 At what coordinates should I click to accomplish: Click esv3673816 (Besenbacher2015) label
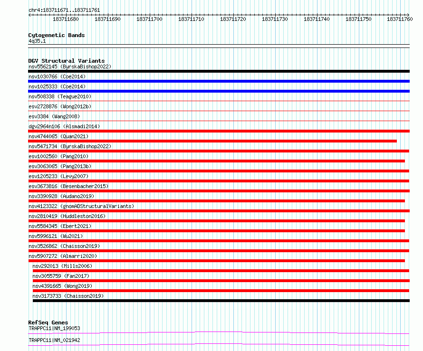[68, 186]
